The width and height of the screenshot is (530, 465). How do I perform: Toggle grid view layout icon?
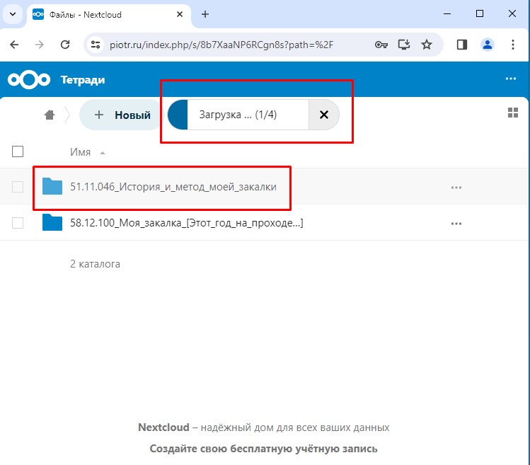click(x=513, y=113)
